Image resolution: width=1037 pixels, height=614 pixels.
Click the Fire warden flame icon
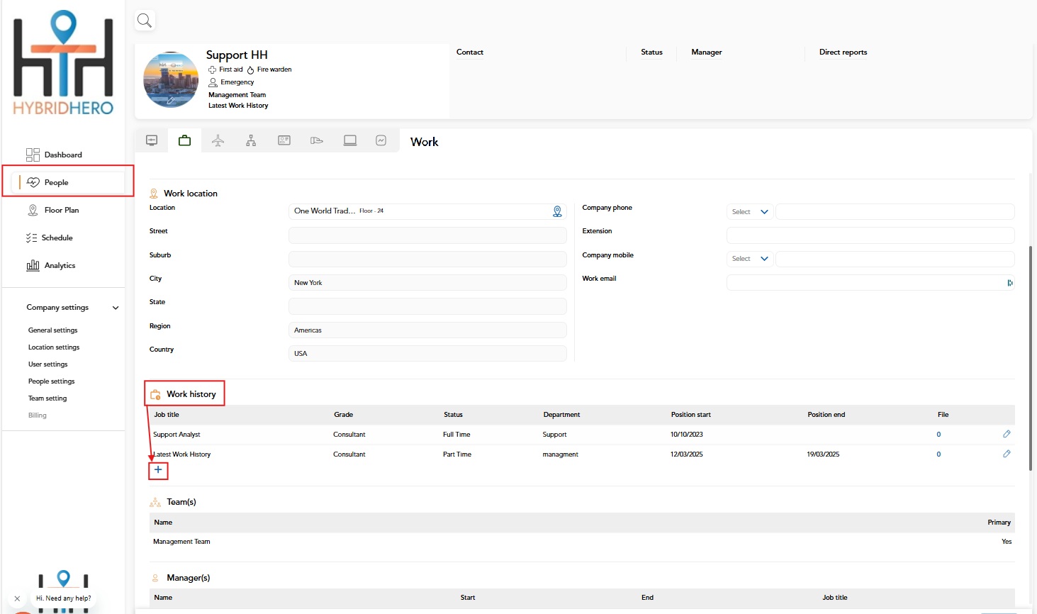pyautogui.click(x=250, y=69)
